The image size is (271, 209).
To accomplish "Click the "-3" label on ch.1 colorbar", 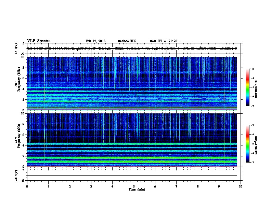I will pos(252,69).
